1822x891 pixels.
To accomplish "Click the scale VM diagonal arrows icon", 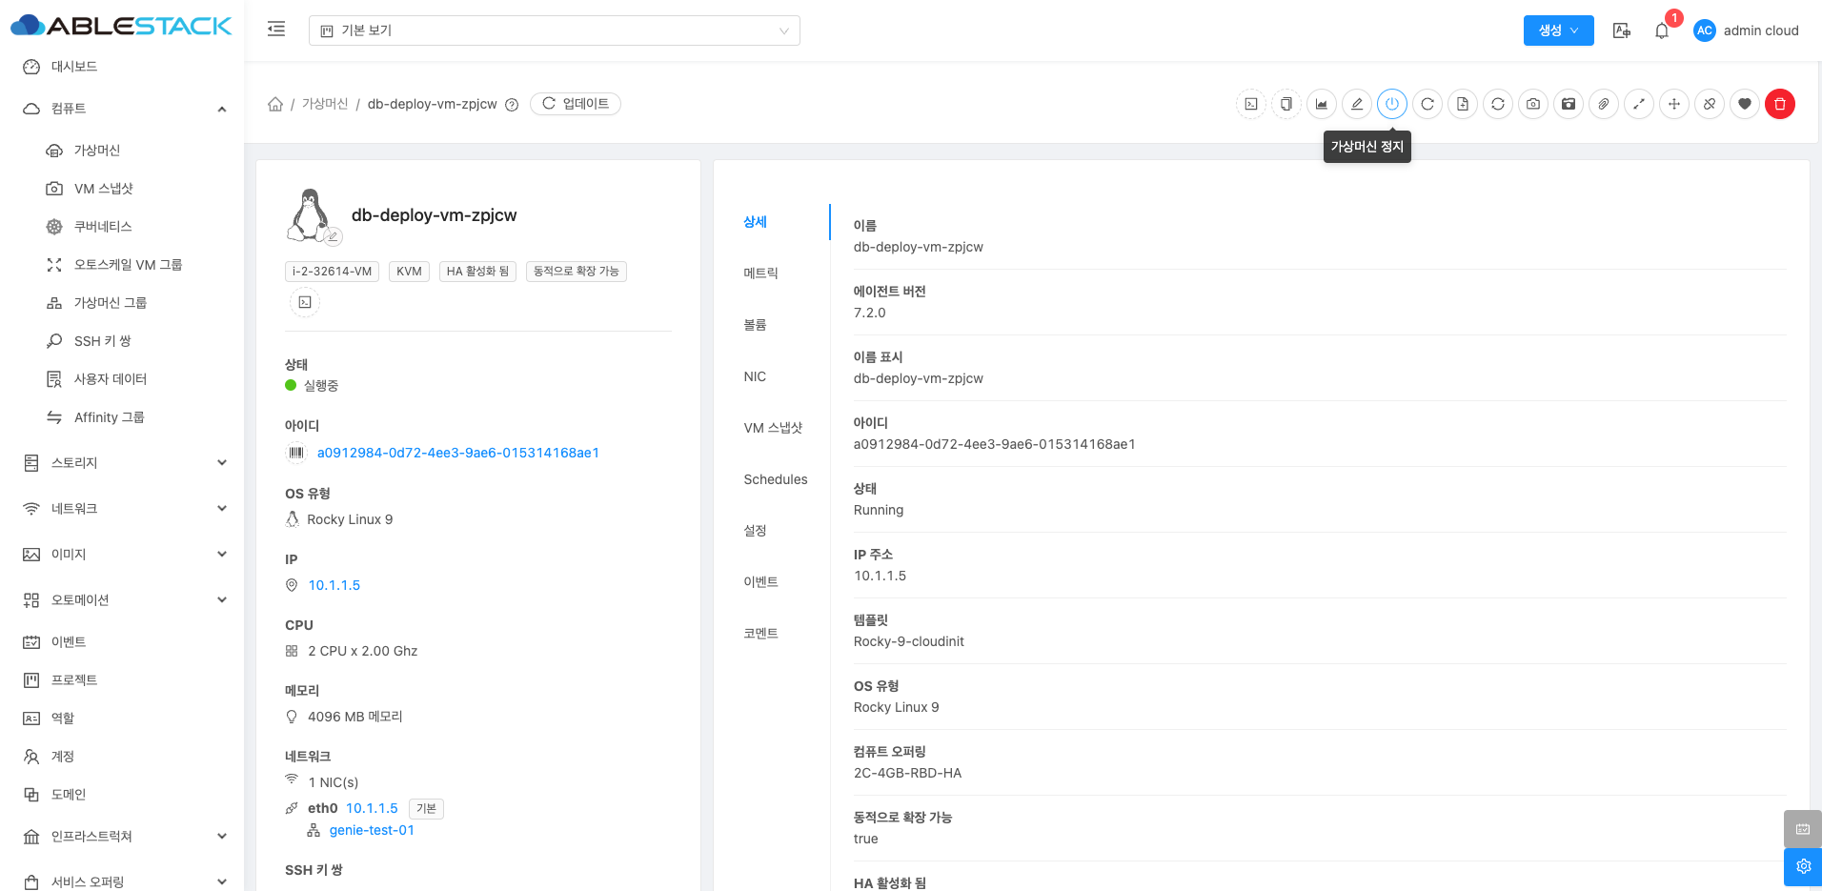I will (1638, 104).
